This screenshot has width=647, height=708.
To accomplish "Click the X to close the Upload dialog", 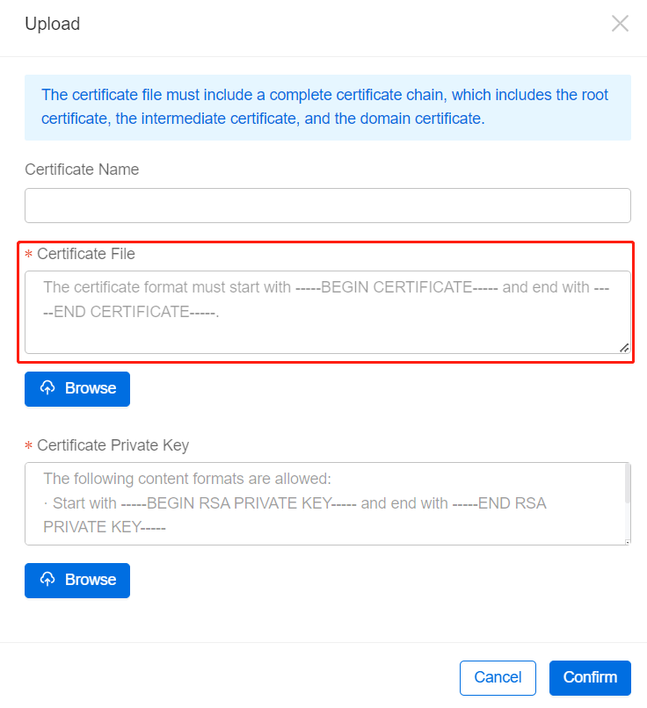I will [620, 24].
